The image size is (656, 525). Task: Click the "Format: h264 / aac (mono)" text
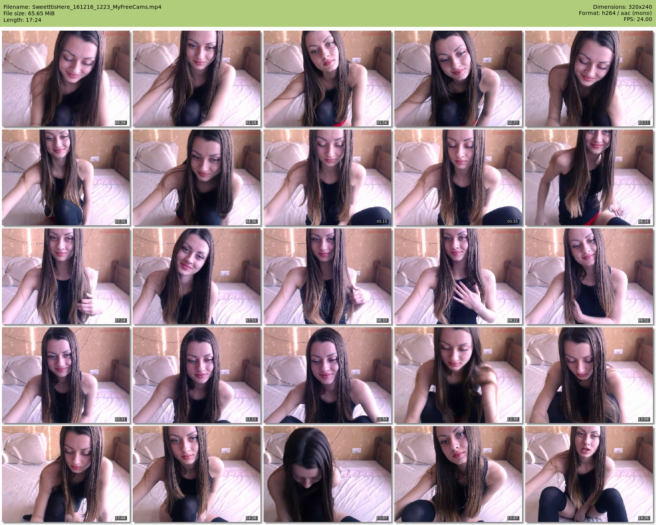click(x=615, y=13)
